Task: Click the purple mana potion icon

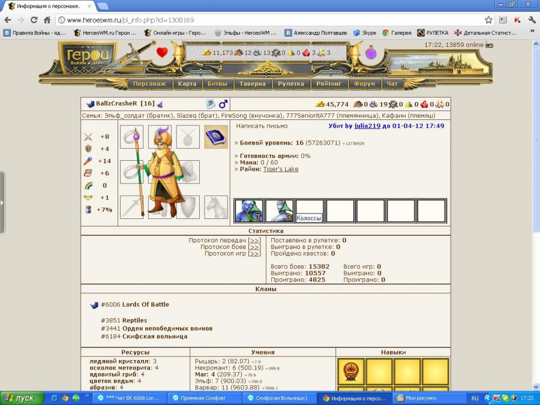Action: click(371, 53)
